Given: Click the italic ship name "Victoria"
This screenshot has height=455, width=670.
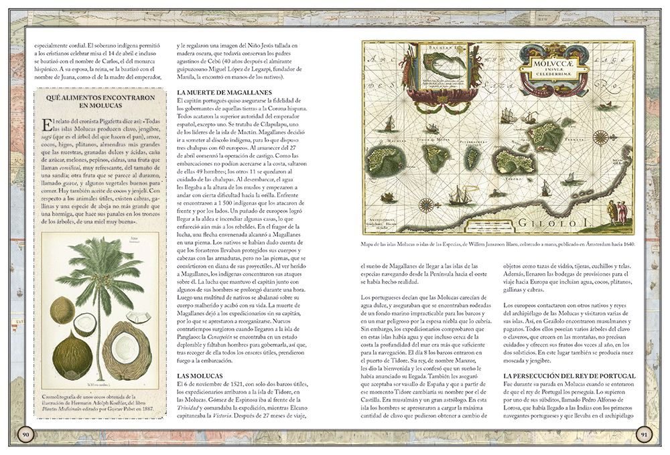Looking at the screenshot, I should pos(223,416).
